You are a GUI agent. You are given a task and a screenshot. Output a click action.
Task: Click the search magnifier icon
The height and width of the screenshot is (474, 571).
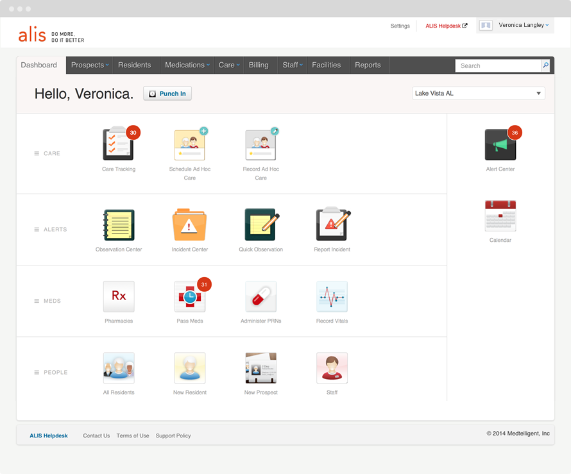[x=545, y=65]
